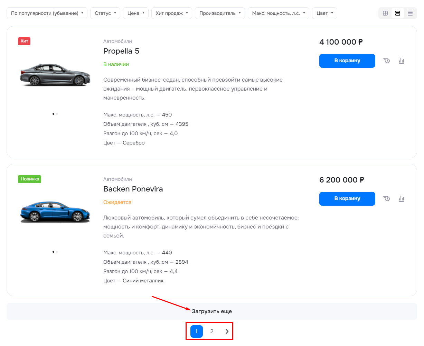Expand the Цвет filter

[x=324, y=13]
